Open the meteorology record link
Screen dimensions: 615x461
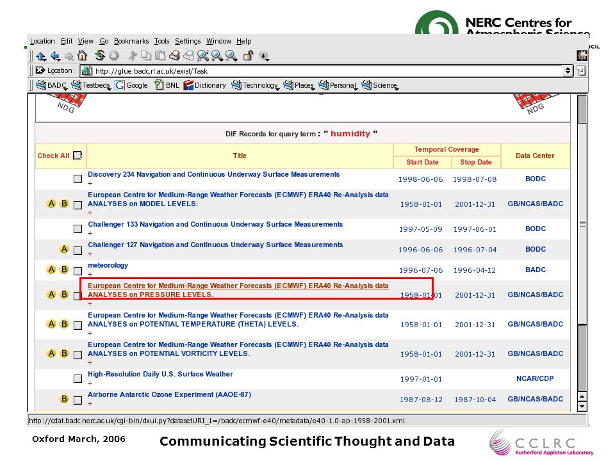108,265
